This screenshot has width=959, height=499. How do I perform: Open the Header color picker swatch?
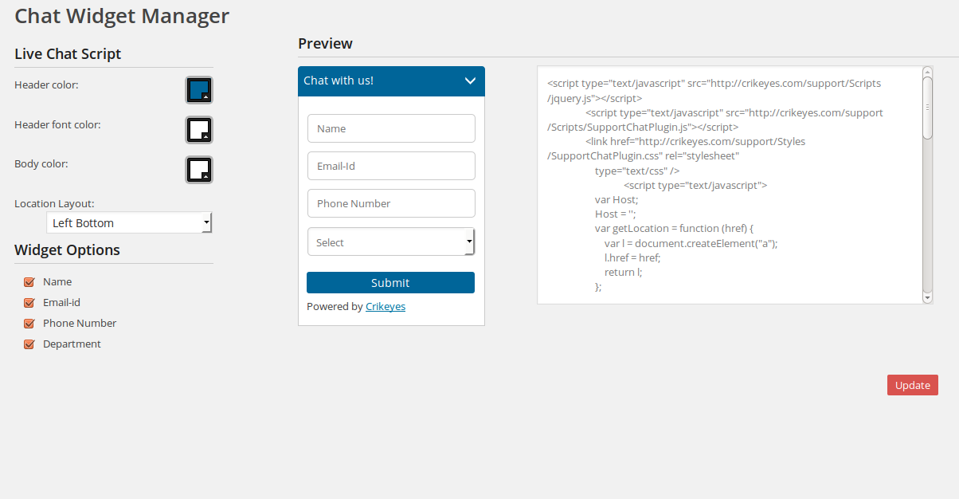199,90
